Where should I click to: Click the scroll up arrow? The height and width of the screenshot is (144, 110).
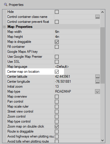click(102, 12)
